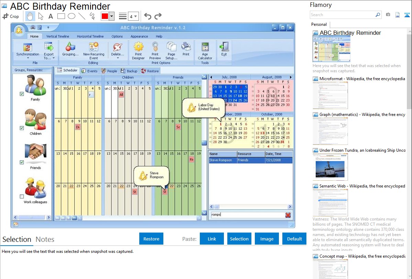Clear the romps search with red X
The width and height of the screenshot is (412, 279).
pos(288,215)
